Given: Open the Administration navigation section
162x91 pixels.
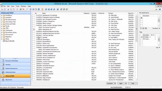Looking at the screenshot, I should coord(15,72).
